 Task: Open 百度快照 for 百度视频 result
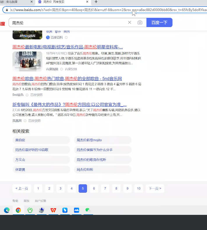coord(71,69)
